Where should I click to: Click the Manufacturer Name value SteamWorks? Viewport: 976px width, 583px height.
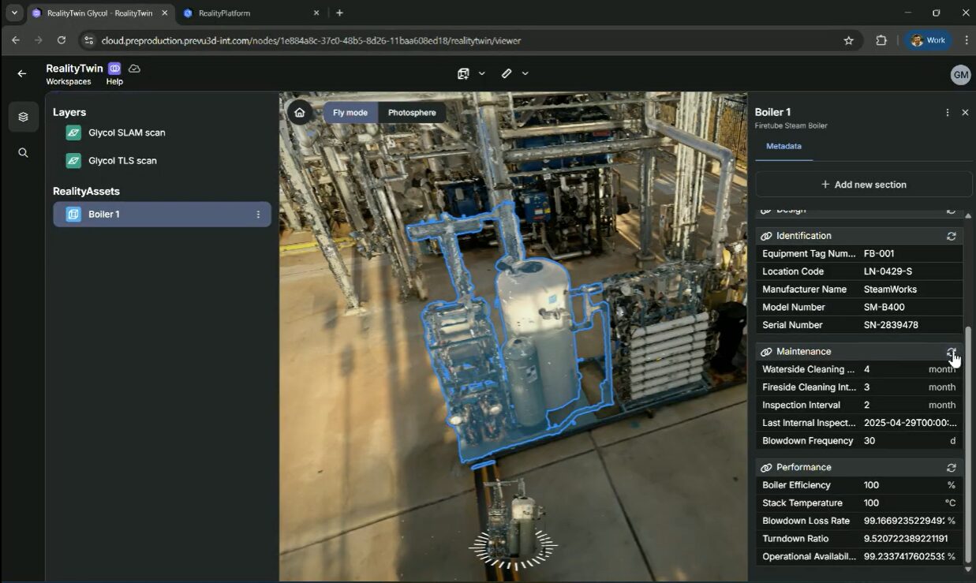tap(890, 290)
